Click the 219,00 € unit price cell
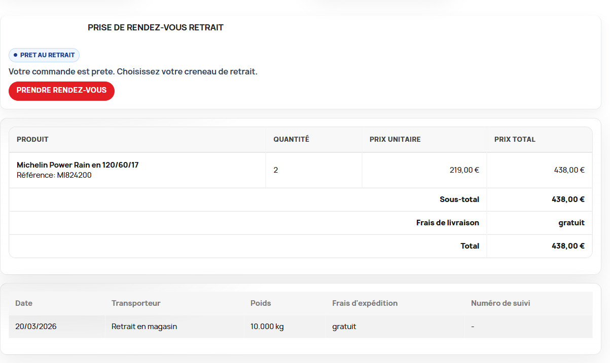The height and width of the screenshot is (363, 610). 464,170
